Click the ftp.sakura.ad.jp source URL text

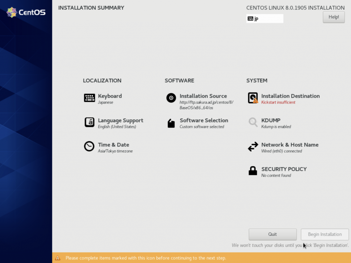206,105
